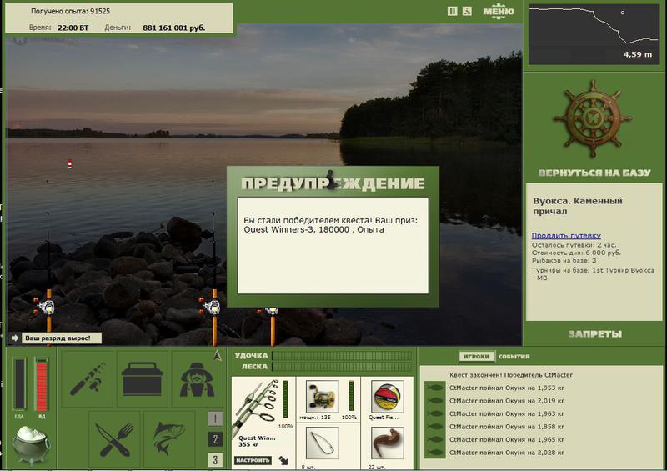Click the reel on the leftmost rod
Viewport: 667px width, 471px height.
[46, 306]
